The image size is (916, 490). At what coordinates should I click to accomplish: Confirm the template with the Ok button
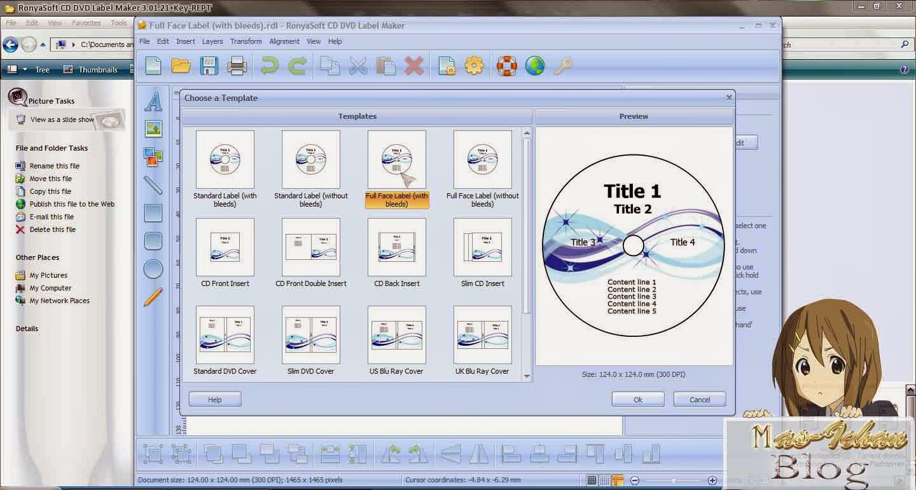[638, 399]
